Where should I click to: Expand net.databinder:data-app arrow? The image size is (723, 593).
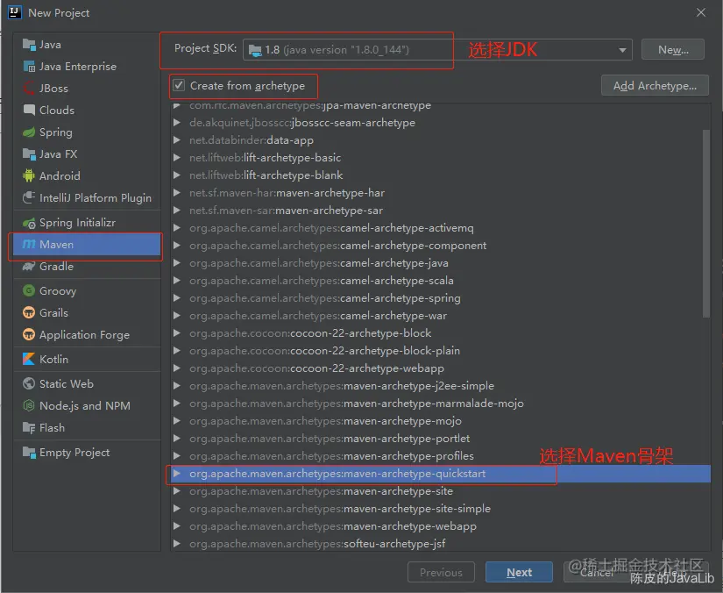tap(177, 140)
